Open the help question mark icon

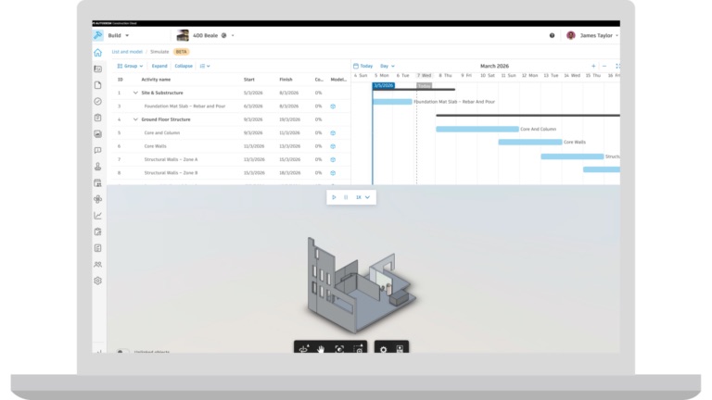[x=552, y=35]
